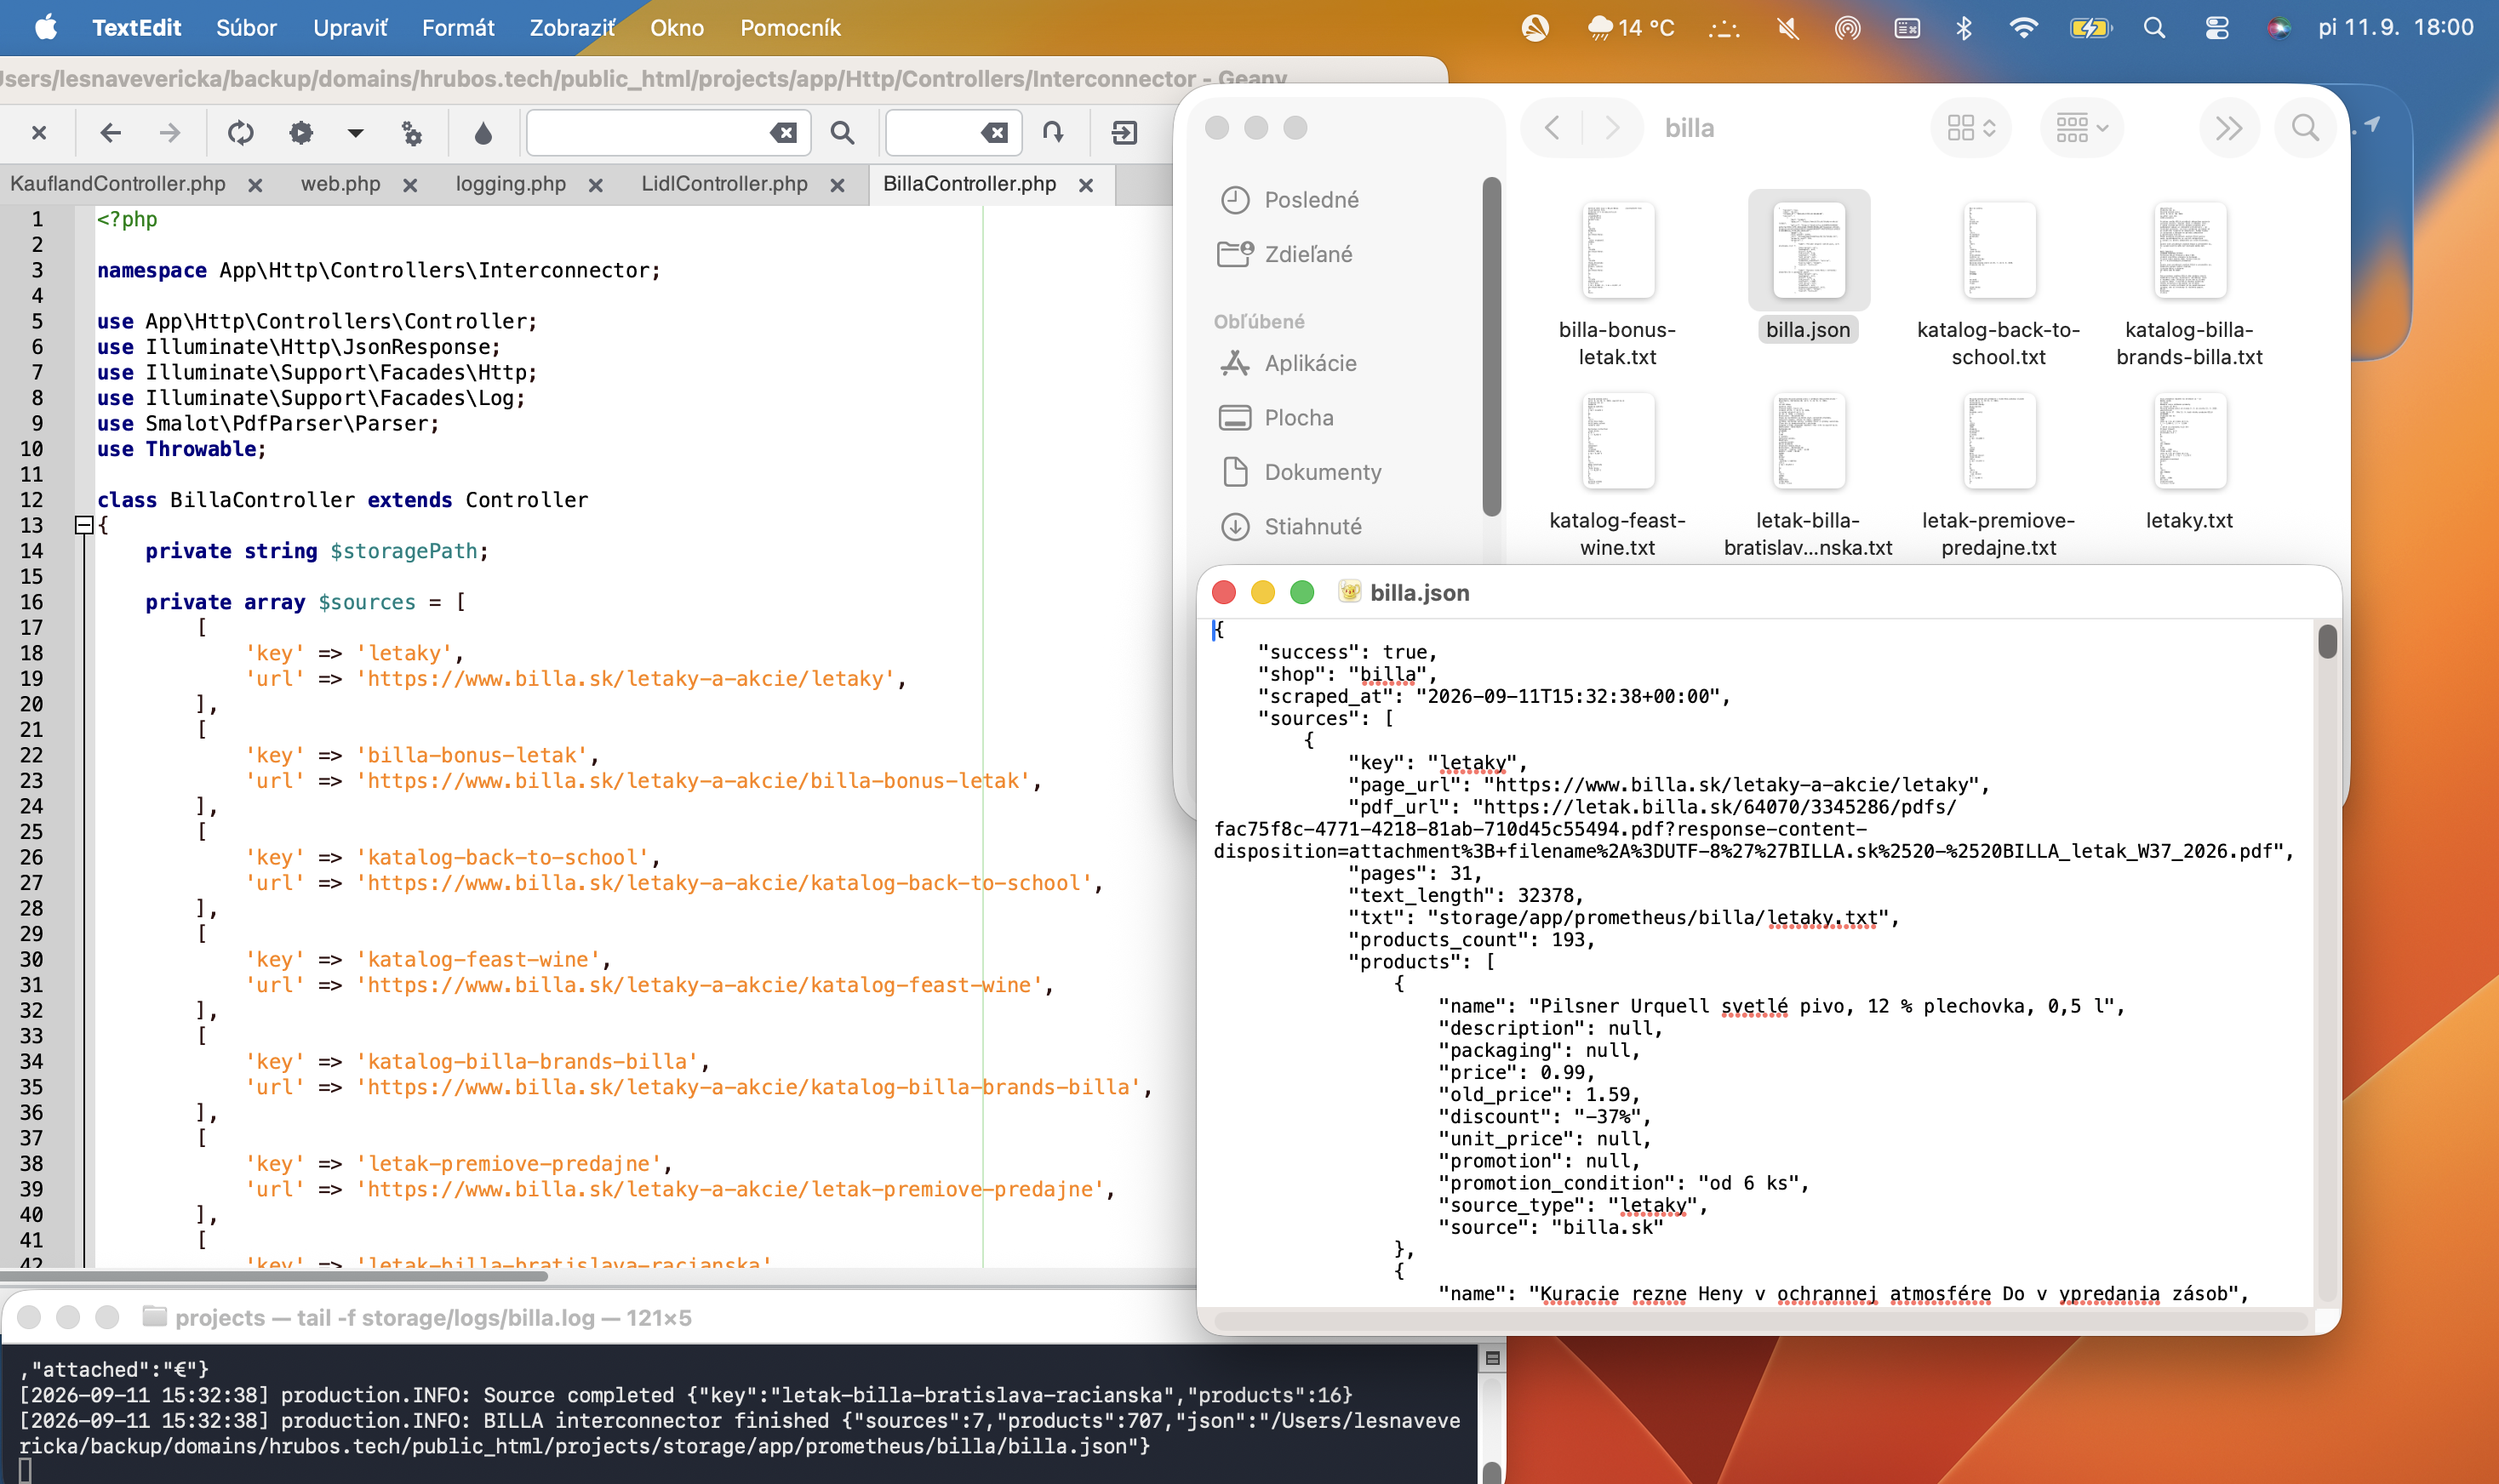Open the color chooser drop icon

(x=483, y=132)
